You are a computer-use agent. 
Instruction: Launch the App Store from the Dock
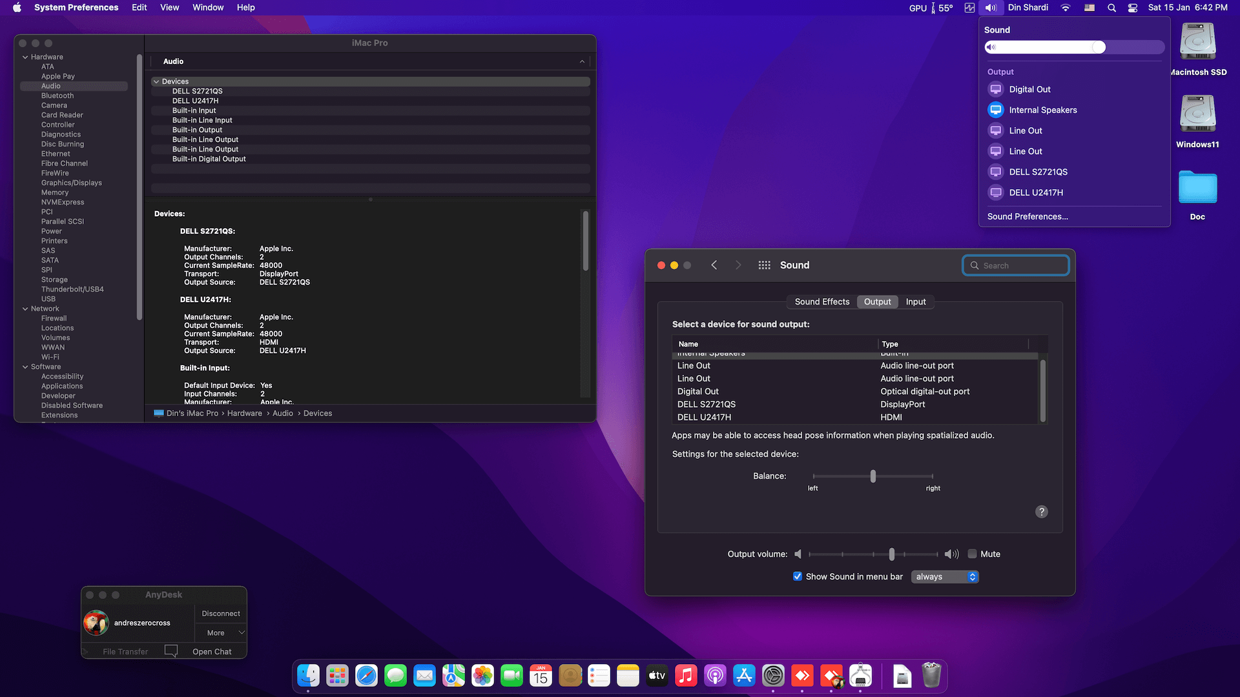click(743, 675)
